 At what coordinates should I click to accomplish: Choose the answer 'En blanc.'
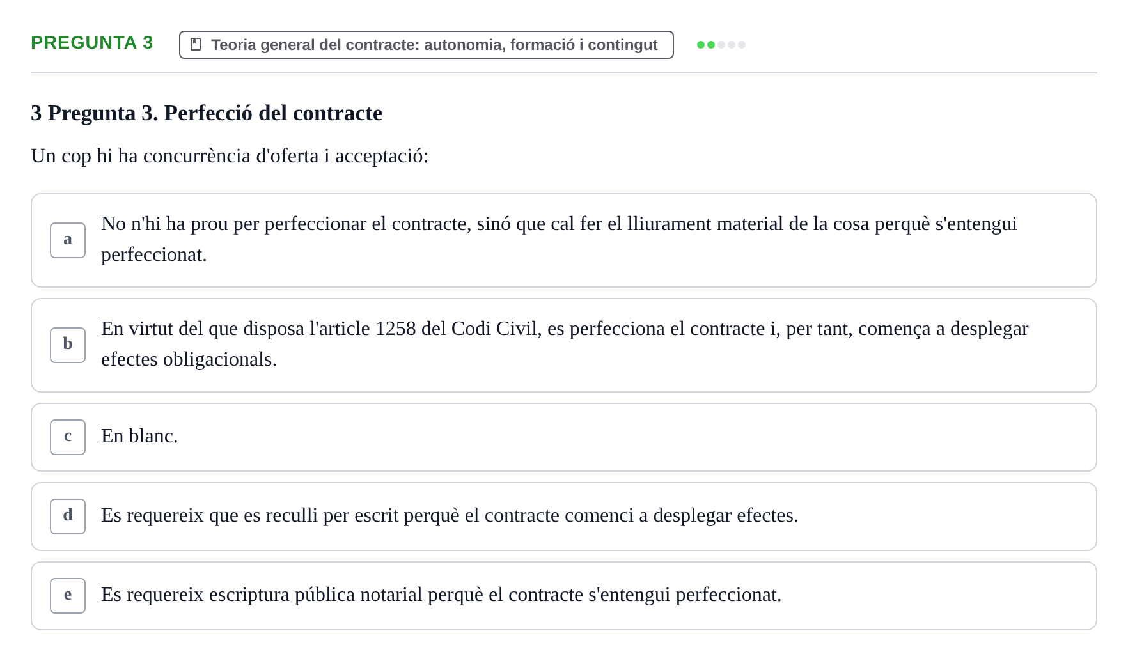point(564,437)
